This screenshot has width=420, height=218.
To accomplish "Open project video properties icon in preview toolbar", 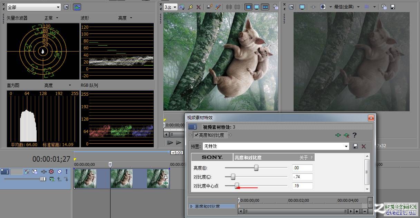I will coord(292,7).
